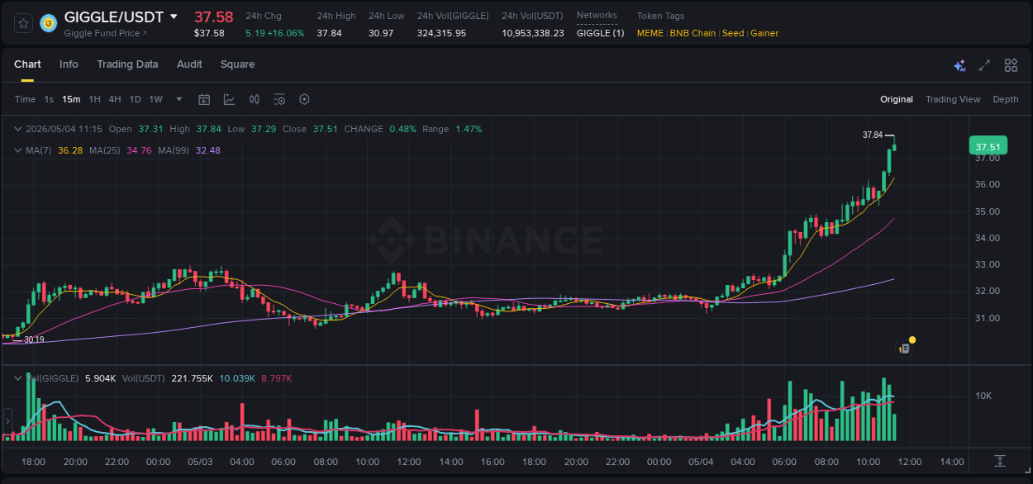This screenshot has width=1033, height=484.
Task: Switch to Depth chart view
Action: point(1006,99)
